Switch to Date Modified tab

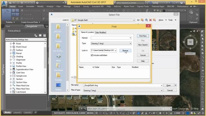[100, 33]
